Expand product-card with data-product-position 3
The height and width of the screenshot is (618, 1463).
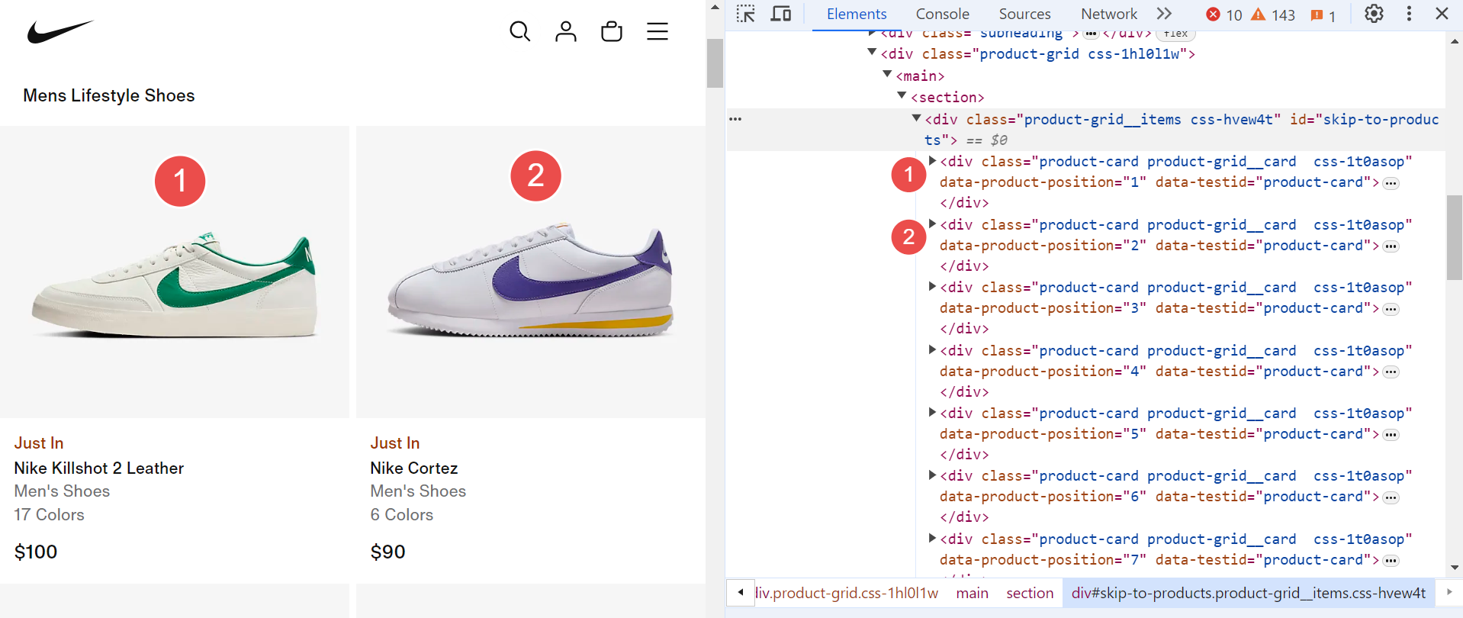[932, 286]
